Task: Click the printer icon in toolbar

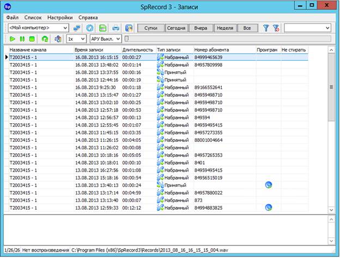Action: [116, 28]
